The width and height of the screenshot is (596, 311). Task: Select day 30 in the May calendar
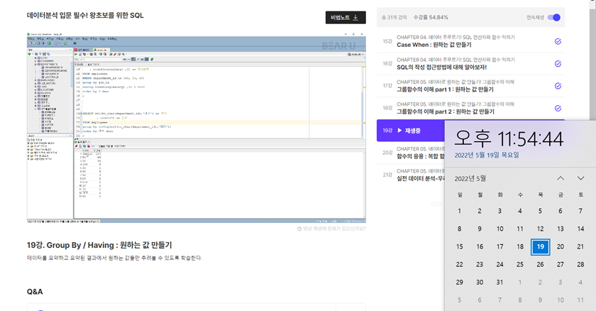coord(480,283)
